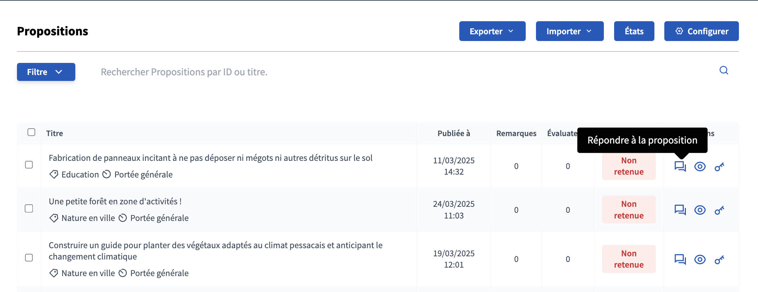Image resolution: width=758 pixels, height=292 pixels.
Task: Click reply icon for Fabrication de panneaux proposal
Action: tap(680, 166)
